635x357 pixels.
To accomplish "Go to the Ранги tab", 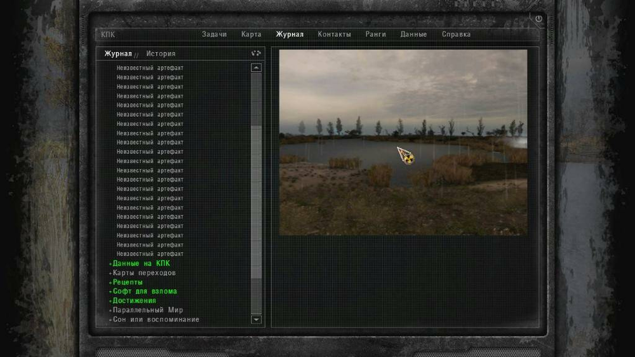I will pos(375,34).
